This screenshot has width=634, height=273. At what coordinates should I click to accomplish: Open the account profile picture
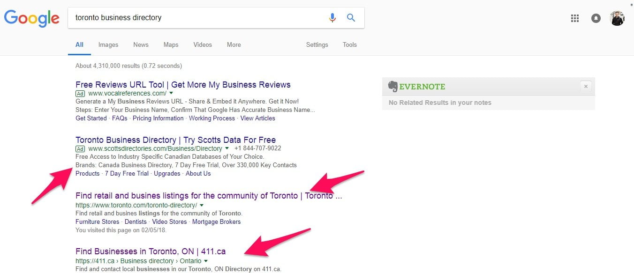coord(617,18)
